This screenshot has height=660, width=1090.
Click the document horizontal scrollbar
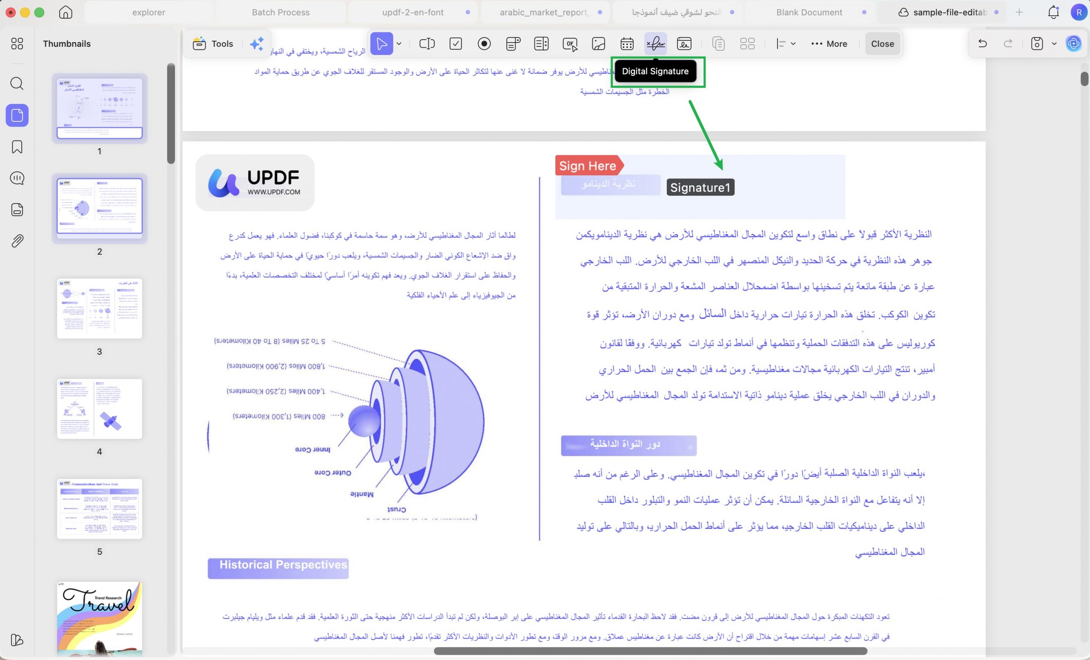(650, 651)
